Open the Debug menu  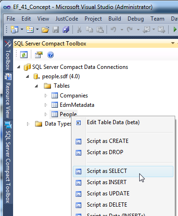tap(135, 19)
